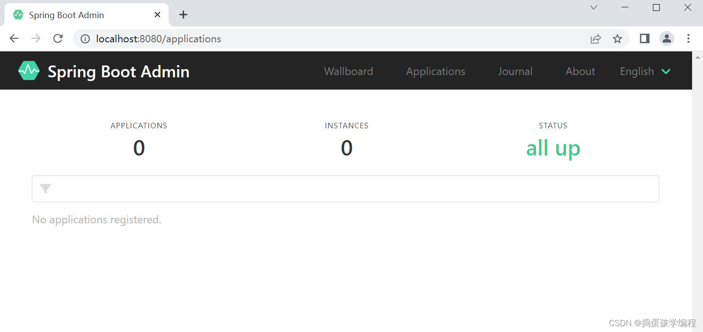This screenshot has width=703, height=332.
Task: Open the Journal page
Action: 515,71
